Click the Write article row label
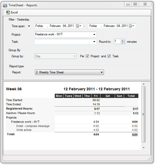The width and height of the screenshot is (155, 165). click(24, 130)
